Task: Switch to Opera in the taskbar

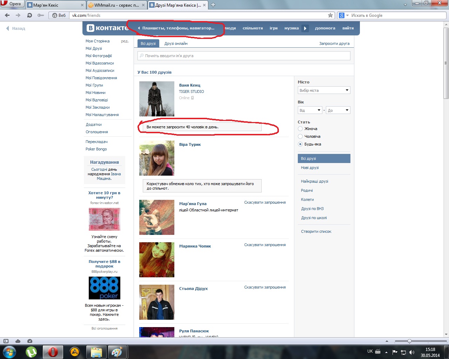Action: click(53, 352)
